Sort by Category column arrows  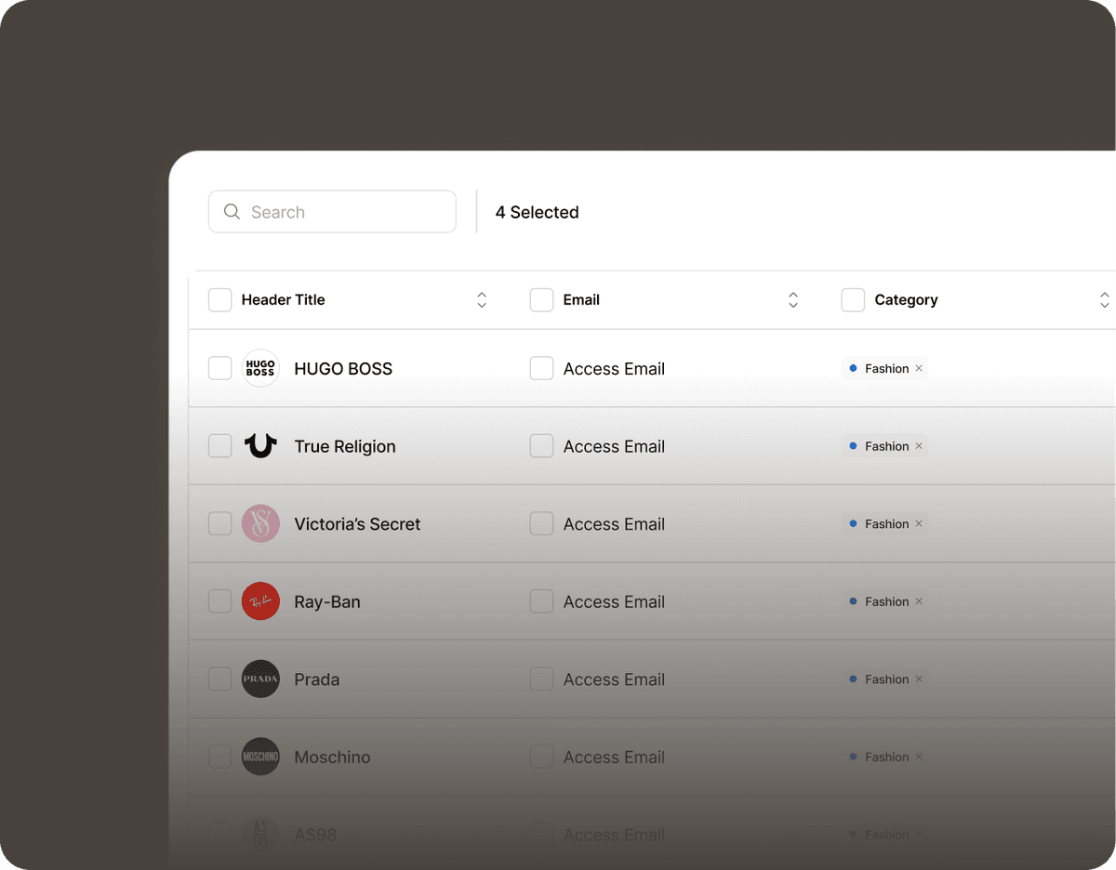tap(1104, 300)
